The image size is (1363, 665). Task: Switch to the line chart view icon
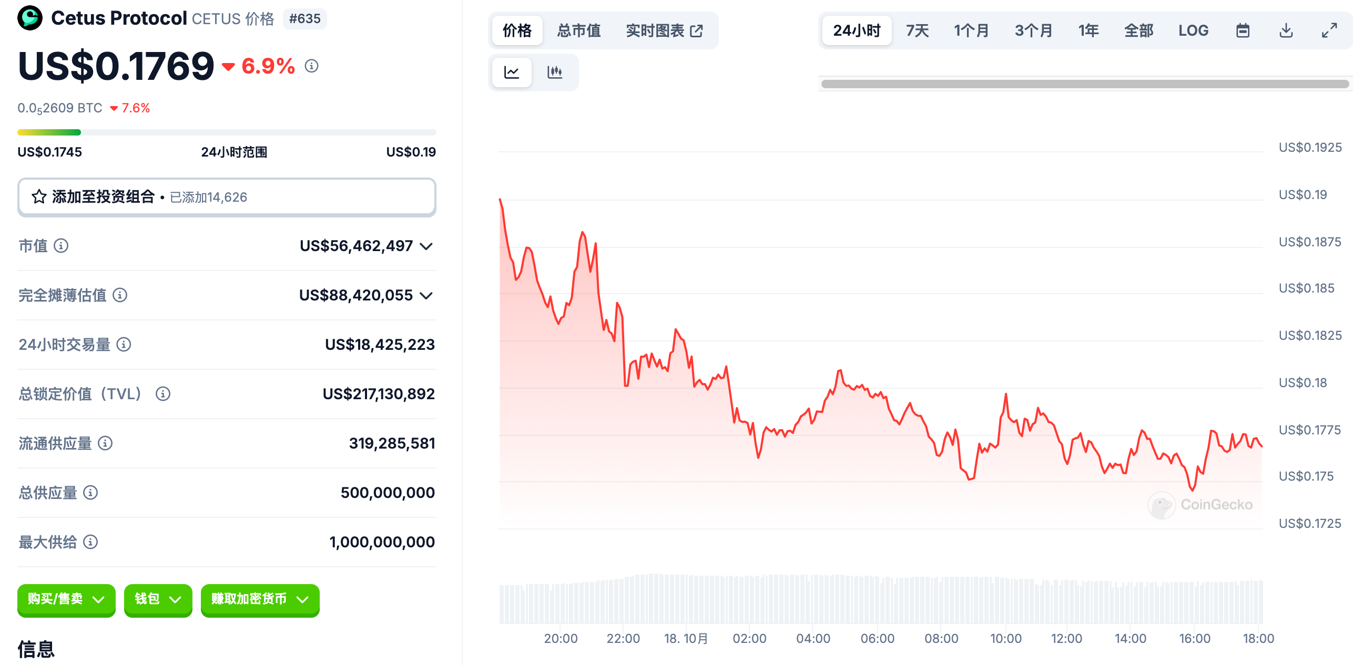click(511, 72)
